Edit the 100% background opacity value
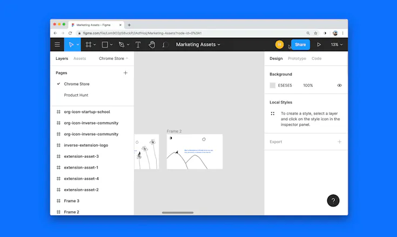397x237 pixels. 308,85
